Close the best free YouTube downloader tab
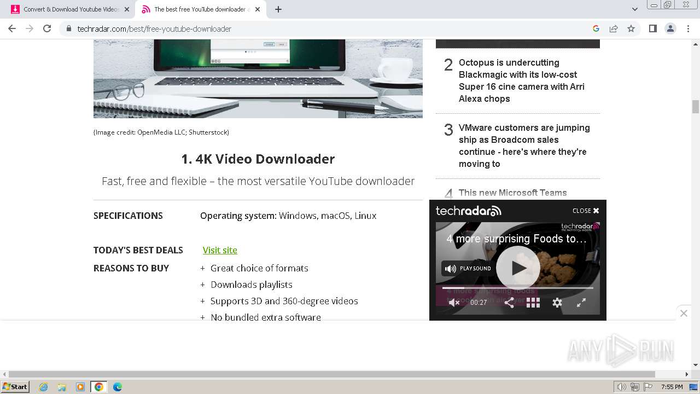This screenshot has height=394, width=700. tap(258, 9)
